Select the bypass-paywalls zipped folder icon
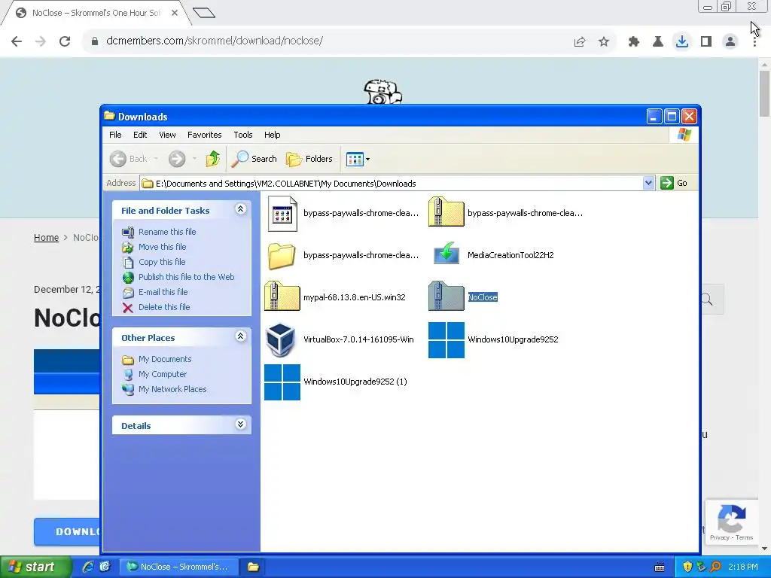The width and height of the screenshot is (771, 578). (x=446, y=211)
